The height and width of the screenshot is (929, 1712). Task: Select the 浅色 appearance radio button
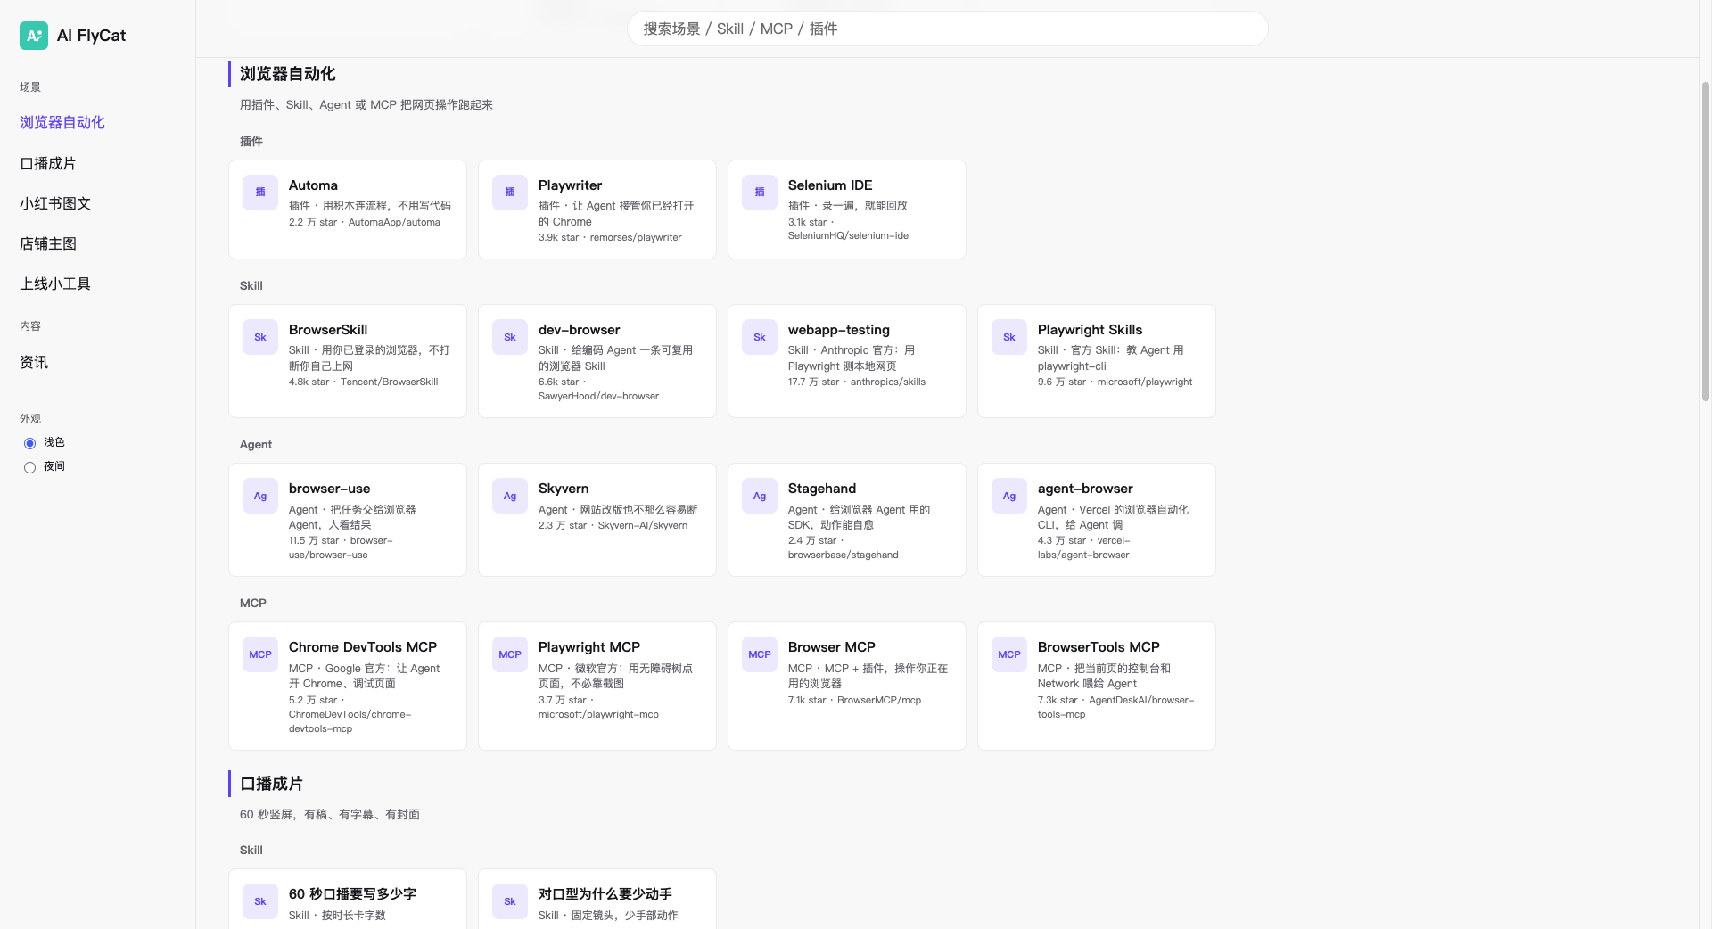(29, 443)
